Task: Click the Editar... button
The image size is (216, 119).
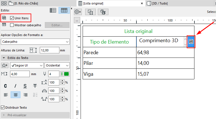Action: point(57,25)
